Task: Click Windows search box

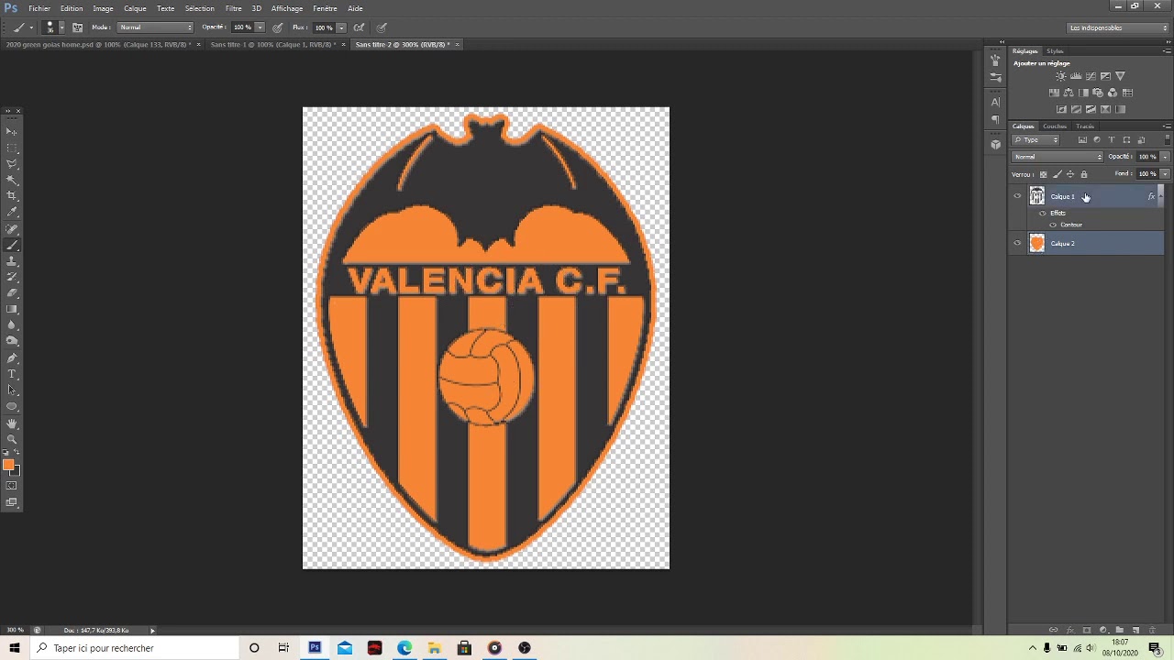Action: (x=135, y=648)
